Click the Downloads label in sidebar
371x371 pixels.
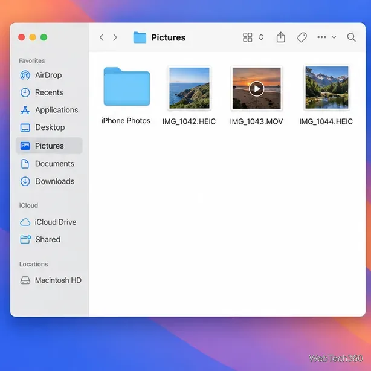[x=54, y=181]
